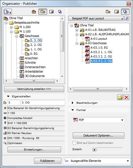The image size is (133, 168).
Task: Open Ausgewählte Elemente dropdown
Action: (x=96, y=161)
